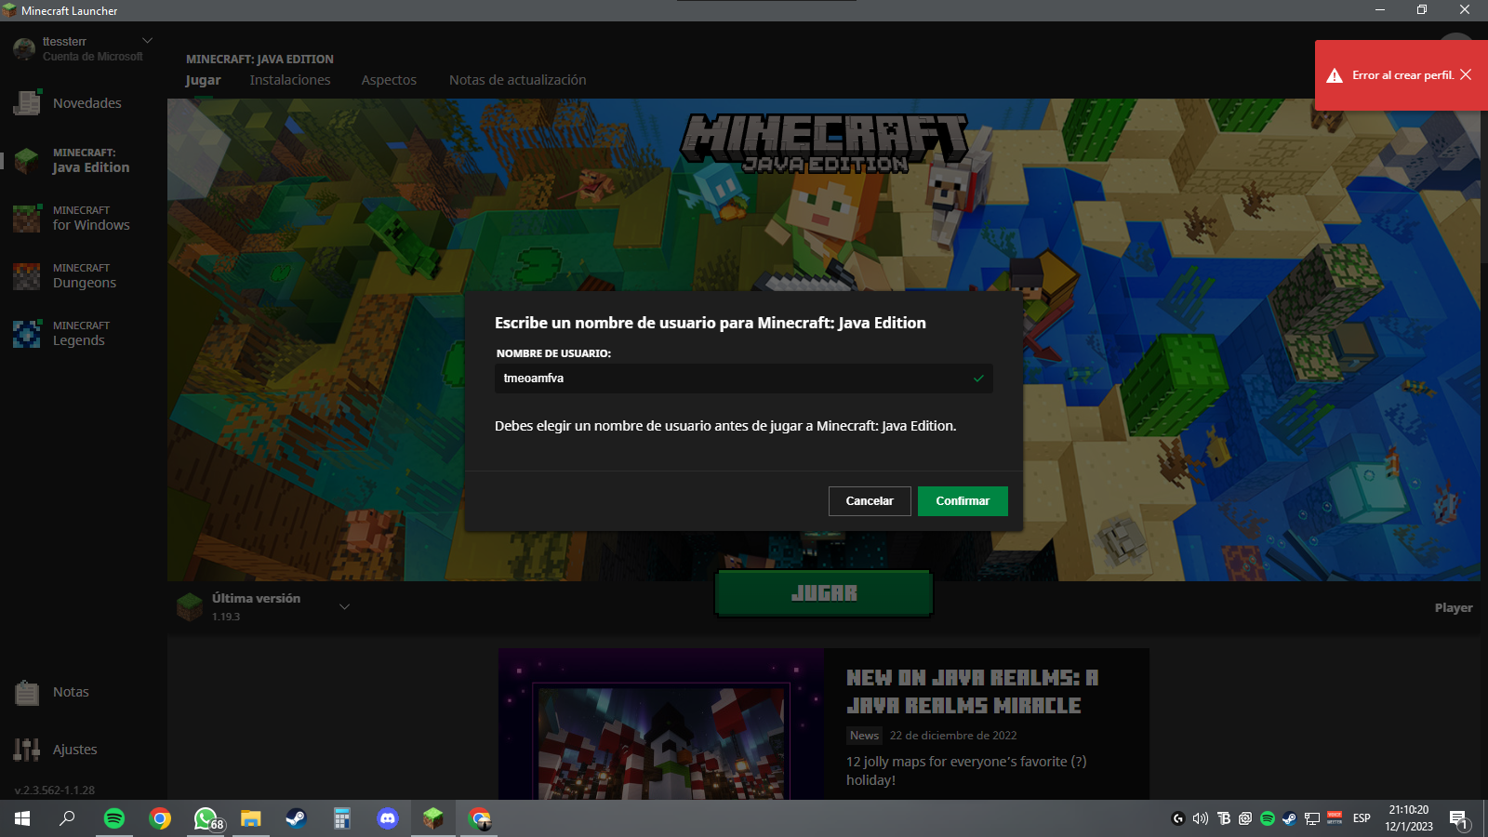
Task: Click the green JUGAR play button
Action: [824, 593]
